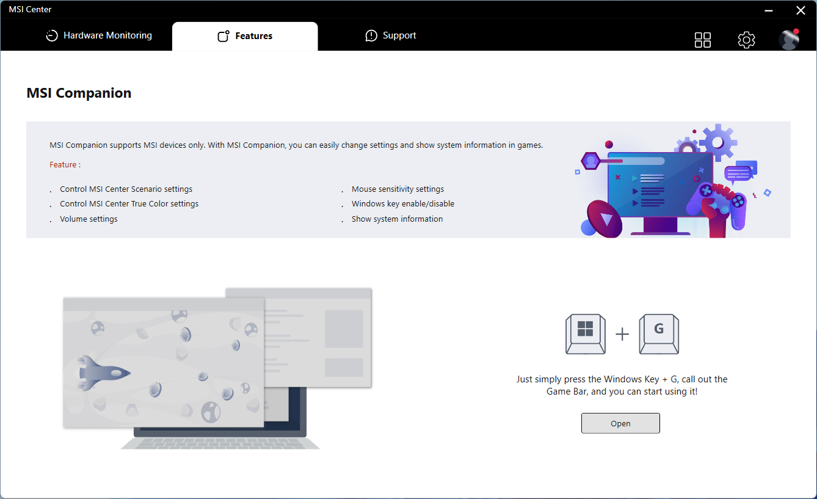Click the user profile avatar
817x499 pixels.
pyautogui.click(x=789, y=39)
